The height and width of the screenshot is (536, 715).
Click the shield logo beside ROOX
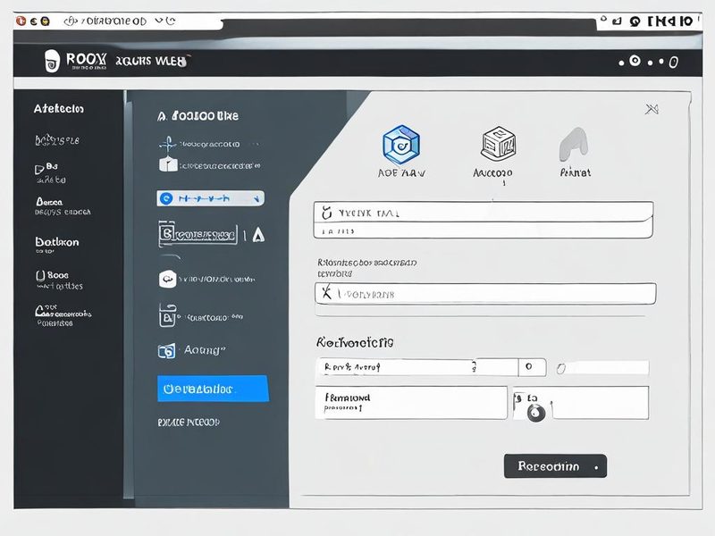[x=52, y=61]
